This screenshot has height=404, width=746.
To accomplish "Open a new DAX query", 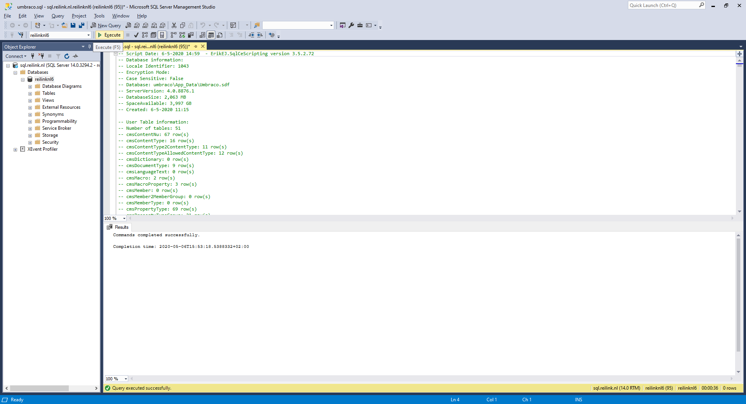I will (162, 25).
